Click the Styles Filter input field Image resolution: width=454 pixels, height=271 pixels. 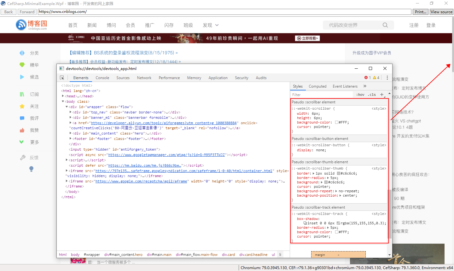[321, 95]
